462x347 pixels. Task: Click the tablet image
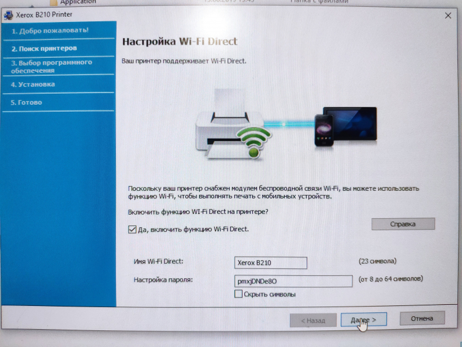coord(349,123)
